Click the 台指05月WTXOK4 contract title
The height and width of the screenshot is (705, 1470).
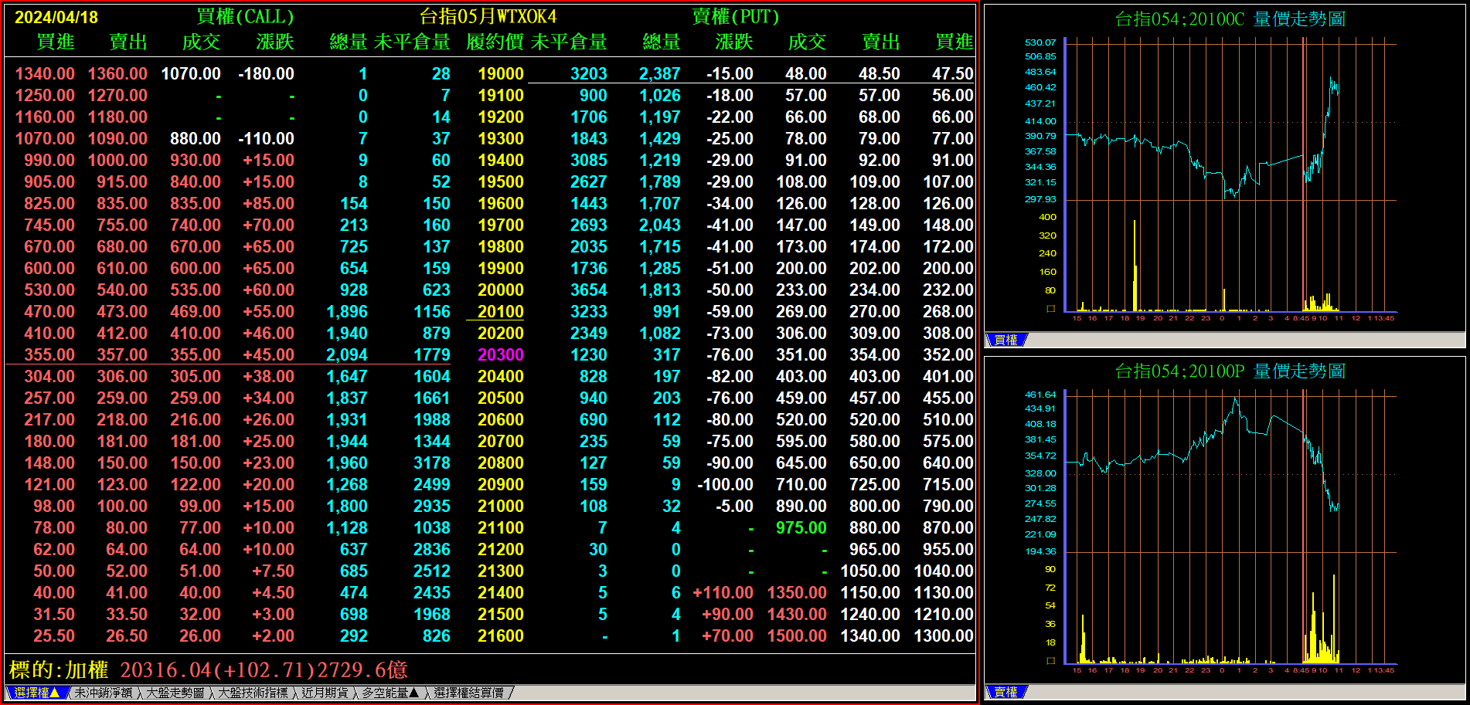click(x=488, y=16)
